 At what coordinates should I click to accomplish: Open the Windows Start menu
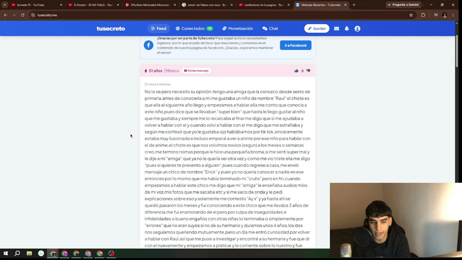tap(5, 253)
